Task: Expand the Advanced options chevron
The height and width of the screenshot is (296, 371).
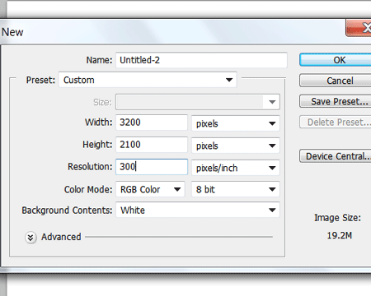Action: (x=31, y=238)
